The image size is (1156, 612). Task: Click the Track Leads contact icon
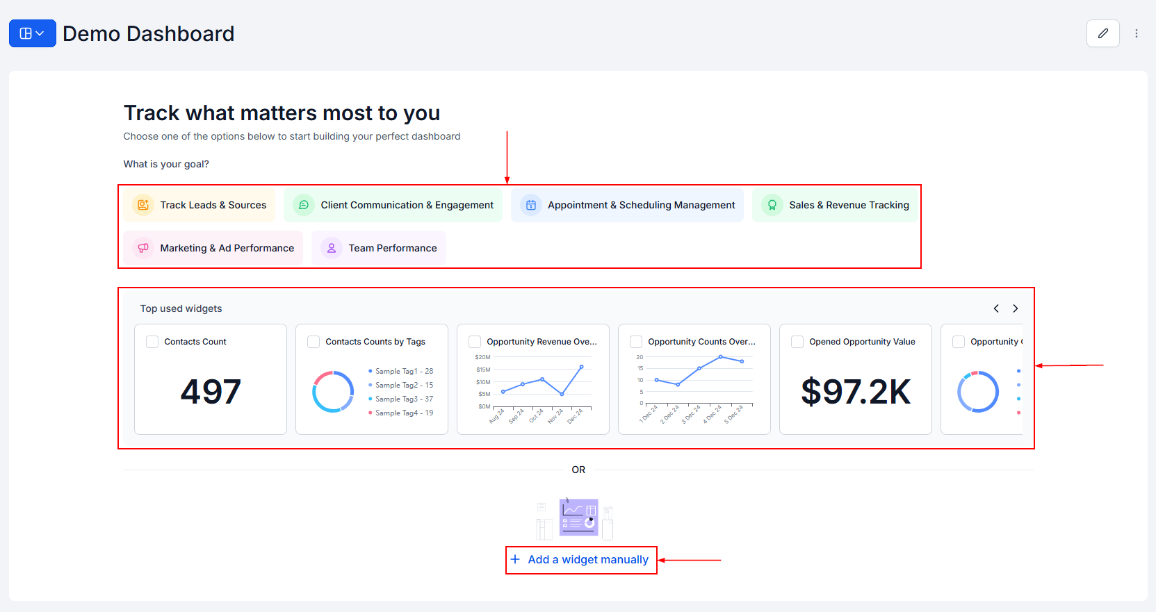click(x=143, y=205)
